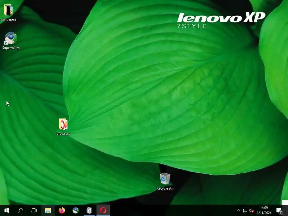This screenshot has width=288, height=216.
Task: Click the 'Recycle Bin' label text
Action: [165, 188]
